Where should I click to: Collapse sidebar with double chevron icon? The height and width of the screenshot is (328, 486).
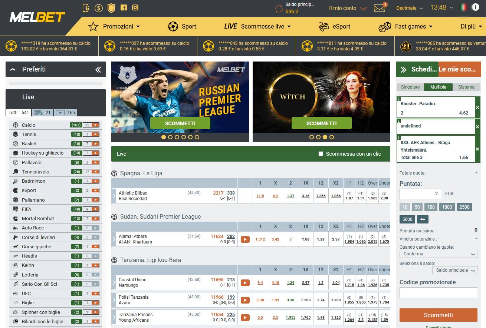click(98, 69)
